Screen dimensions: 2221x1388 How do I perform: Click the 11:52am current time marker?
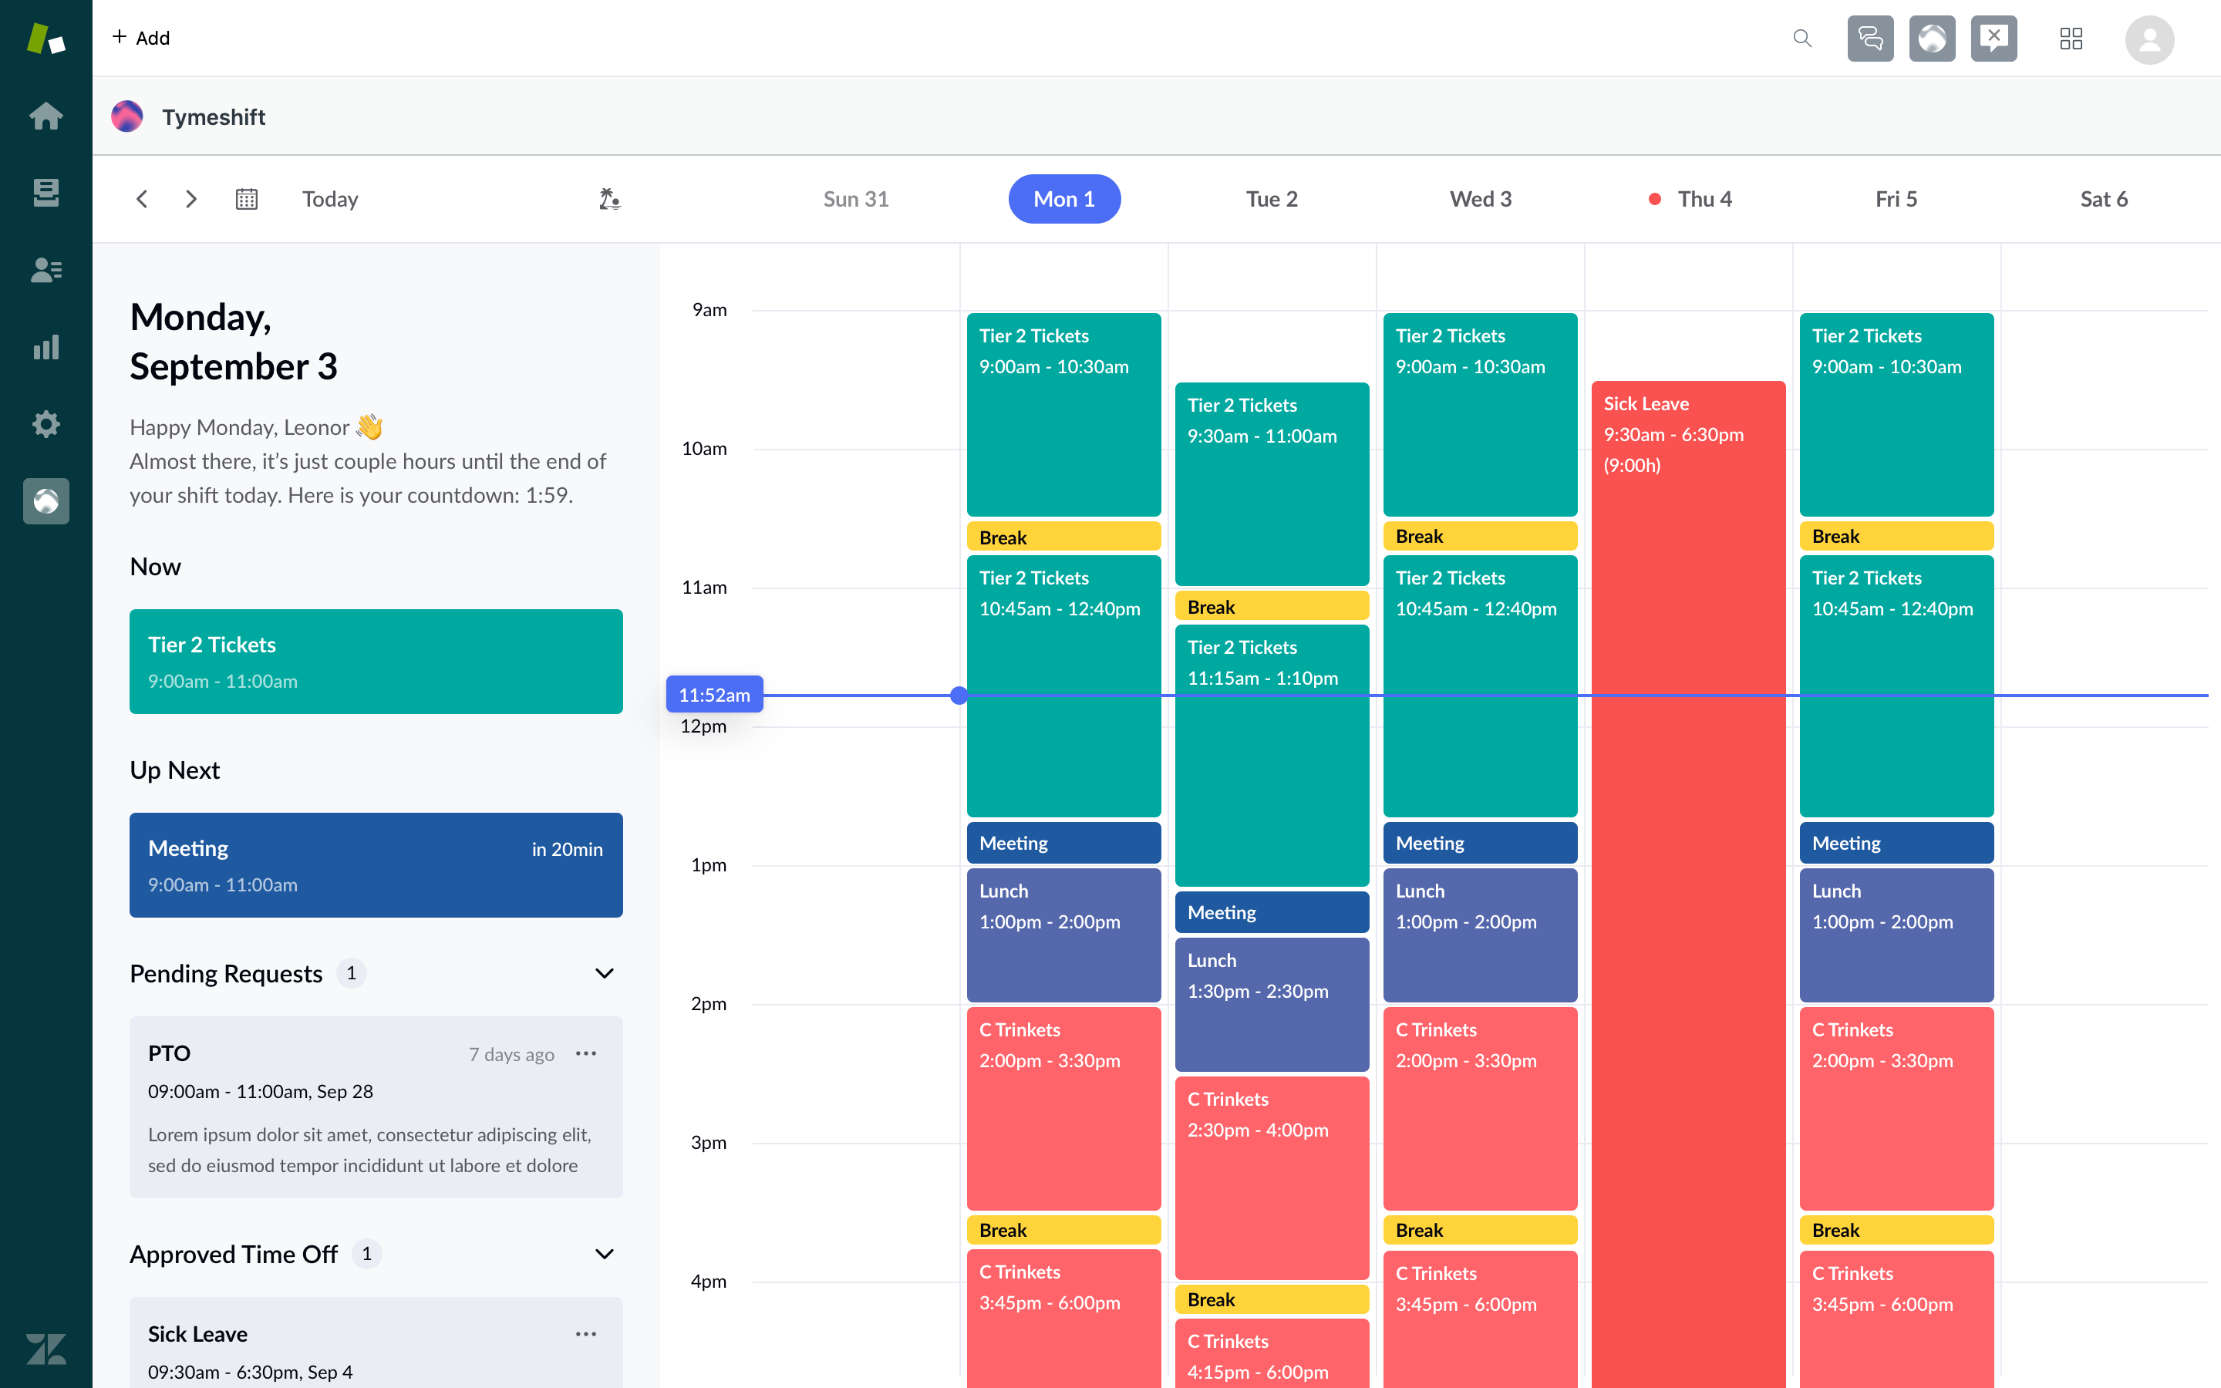pyautogui.click(x=714, y=695)
